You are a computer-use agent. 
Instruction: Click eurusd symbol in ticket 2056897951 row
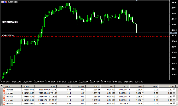click(10, 90)
